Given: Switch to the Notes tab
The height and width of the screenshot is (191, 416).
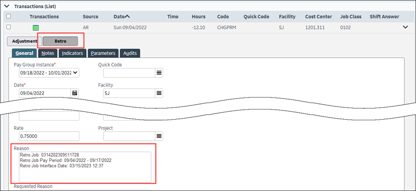Looking at the screenshot, I should [48, 53].
